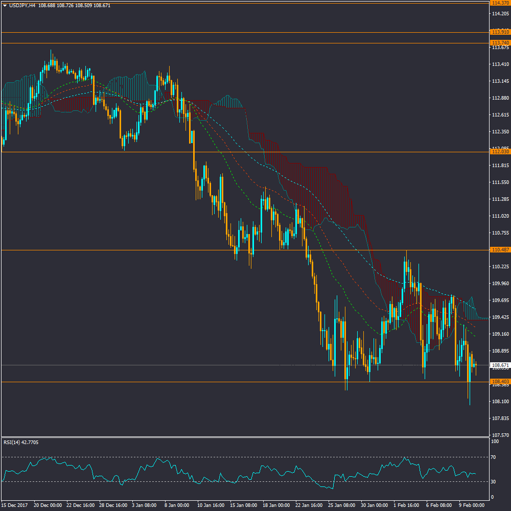Click the 8 Jan 00:00 time label
Image resolution: width=511 pixels, height=511 pixels.
(177, 505)
